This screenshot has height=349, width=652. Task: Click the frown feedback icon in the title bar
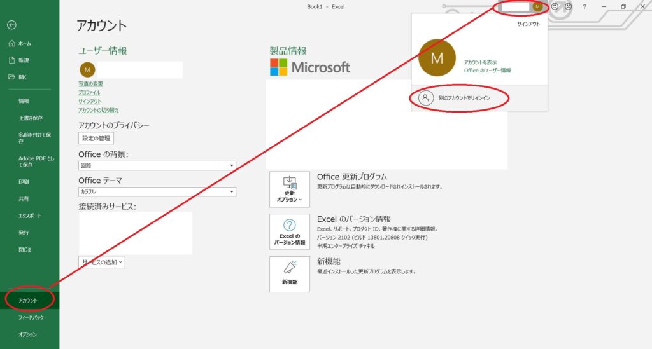(569, 6)
